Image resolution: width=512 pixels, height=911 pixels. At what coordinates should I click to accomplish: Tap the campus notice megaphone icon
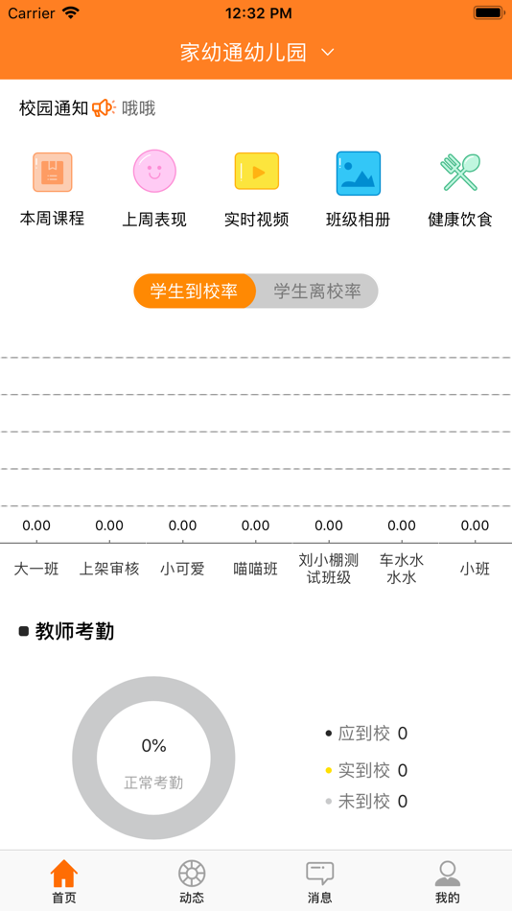click(x=104, y=107)
